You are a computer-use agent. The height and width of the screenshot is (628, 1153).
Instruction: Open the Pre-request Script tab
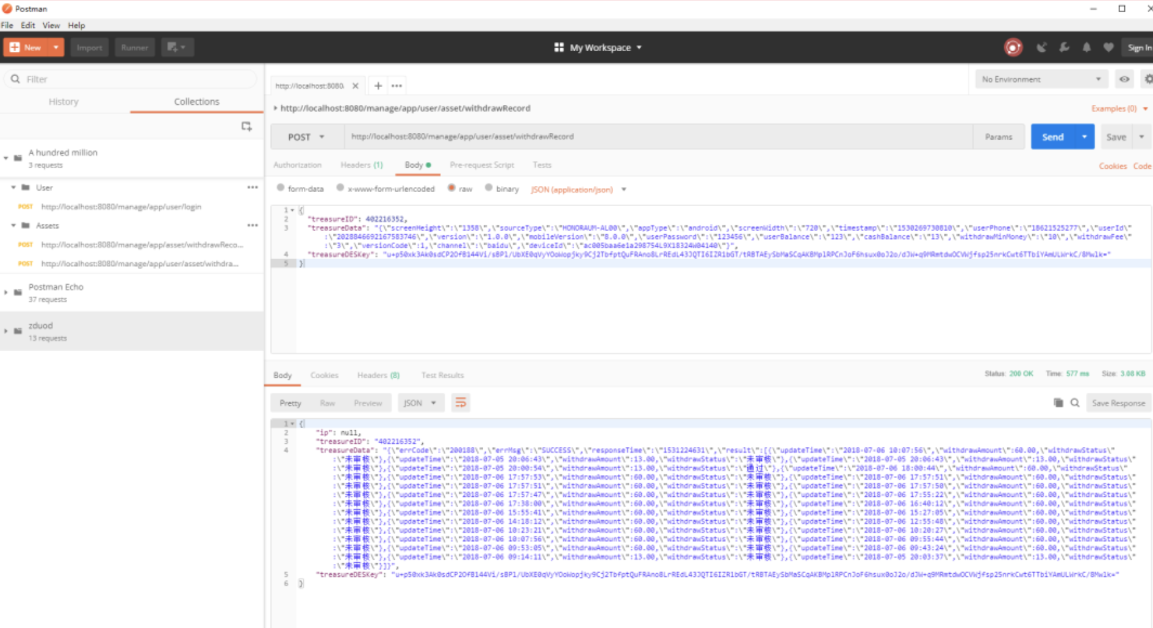point(482,165)
